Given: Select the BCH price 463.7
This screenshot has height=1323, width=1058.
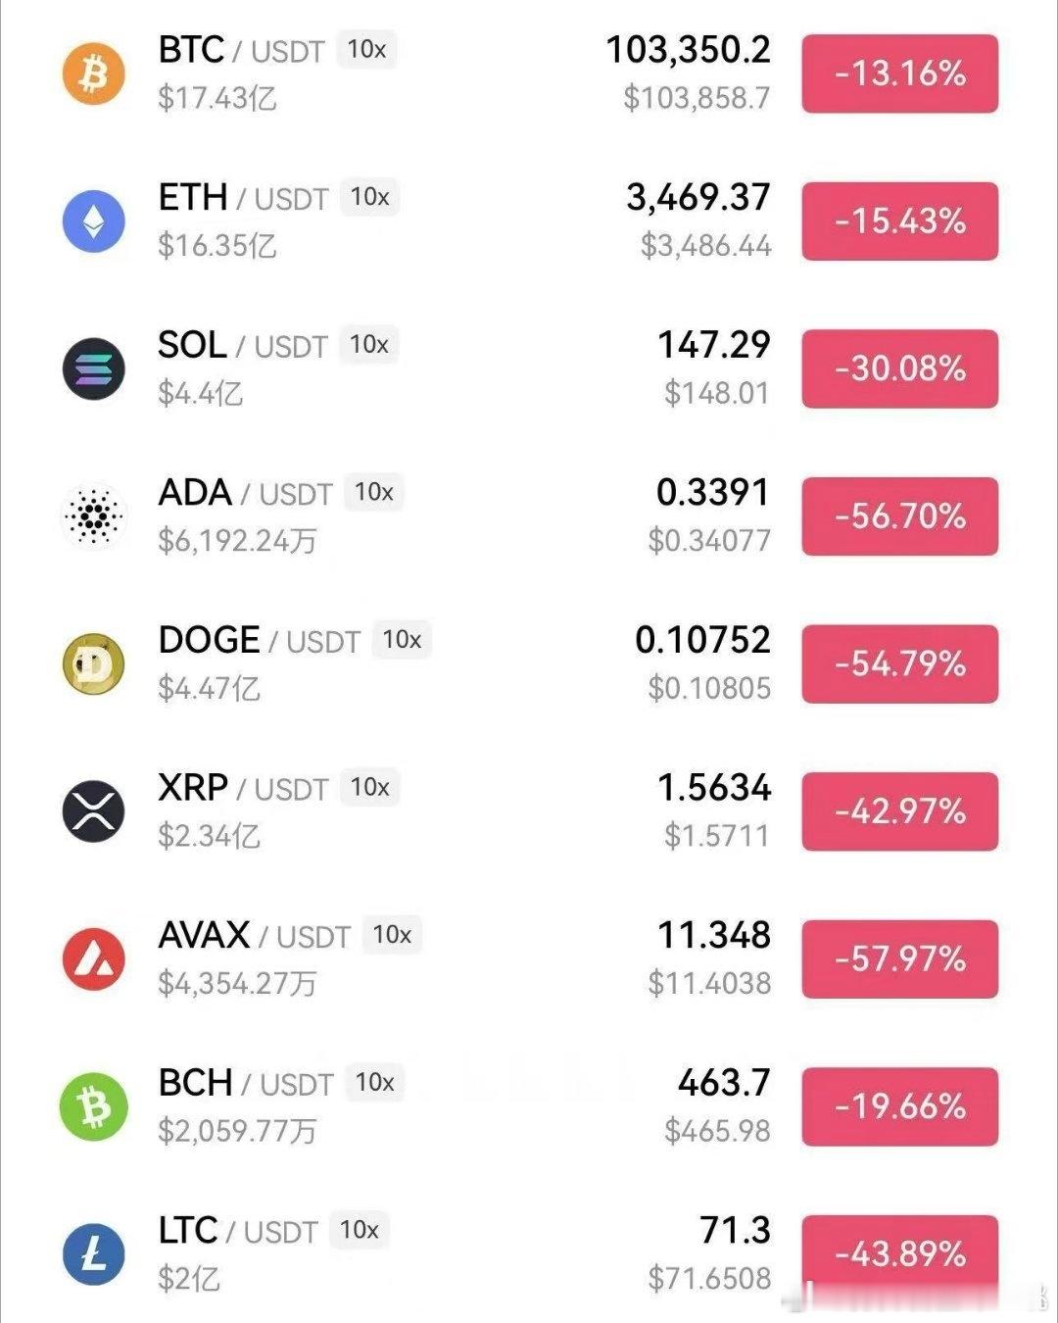Looking at the screenshot, I should (723, 1083).
